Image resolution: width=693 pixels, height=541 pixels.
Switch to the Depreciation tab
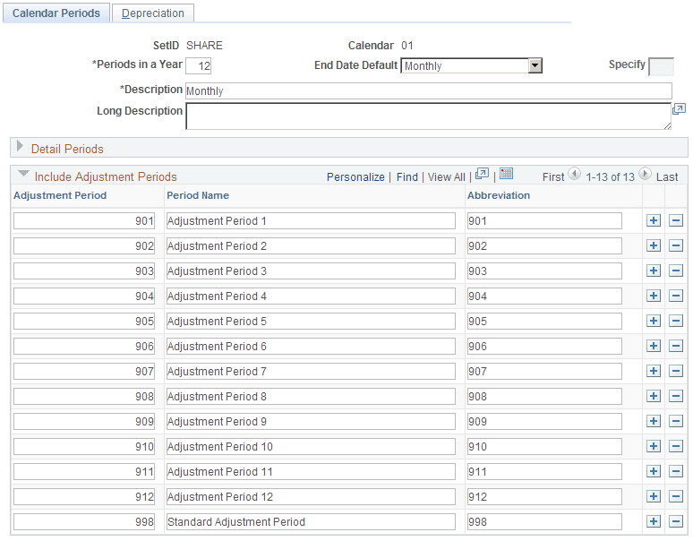pos(153,13)
